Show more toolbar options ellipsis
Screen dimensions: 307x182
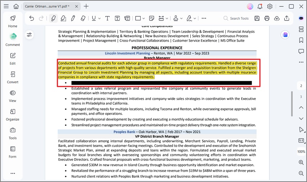[x=204, y=18]
